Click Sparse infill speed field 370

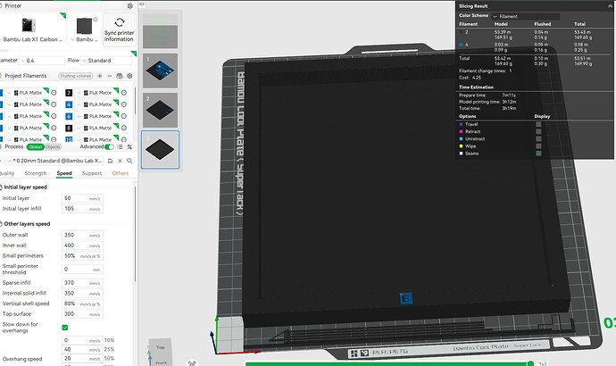coord(82,283)
